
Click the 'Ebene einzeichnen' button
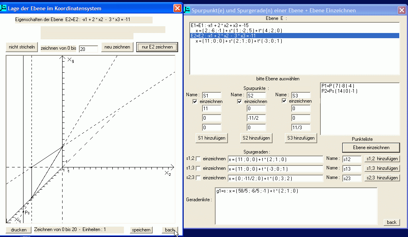click(x=371, y=147)
